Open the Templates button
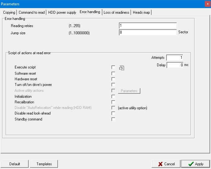 [x=44, y=164]
